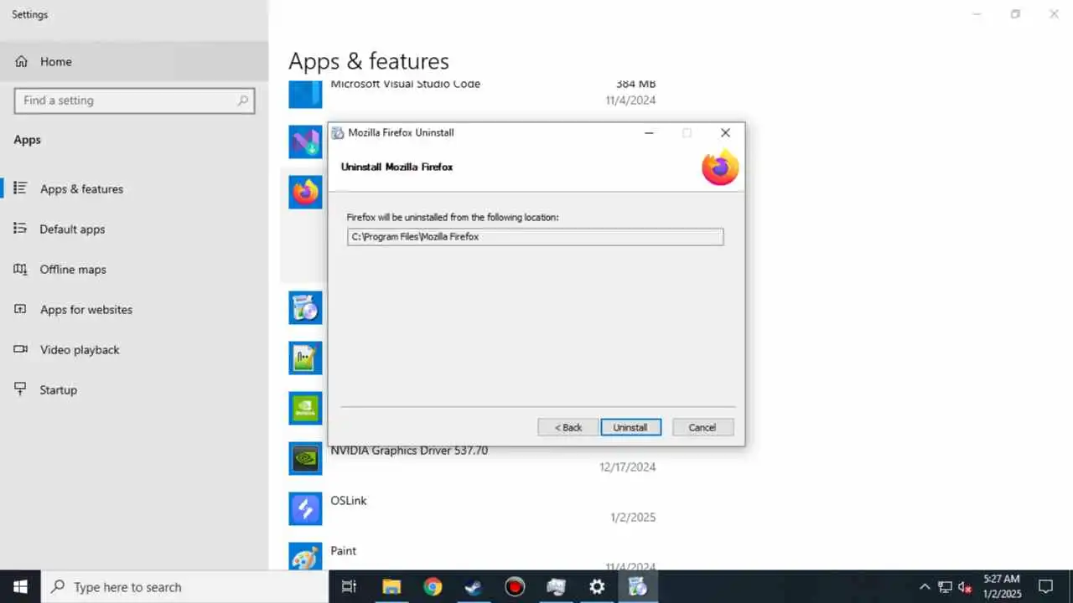This screenshot has width=1073, height=603.
Task: Click the Mozilla Firefox icon in the apps list
Action: tap(305, 192)
